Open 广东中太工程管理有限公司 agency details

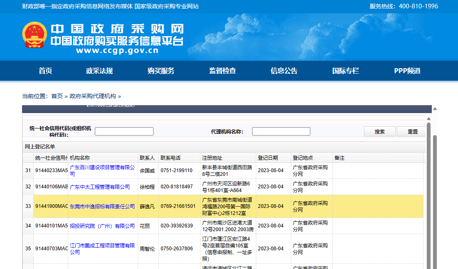click(100, 186)
